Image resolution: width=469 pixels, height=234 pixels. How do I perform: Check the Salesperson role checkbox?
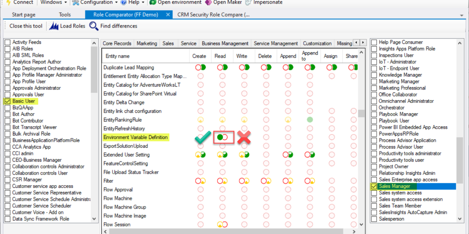[x=374, y=219]
